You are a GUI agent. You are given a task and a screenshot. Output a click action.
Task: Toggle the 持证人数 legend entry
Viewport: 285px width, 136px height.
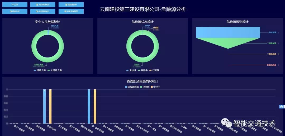(x=40, y=70)
